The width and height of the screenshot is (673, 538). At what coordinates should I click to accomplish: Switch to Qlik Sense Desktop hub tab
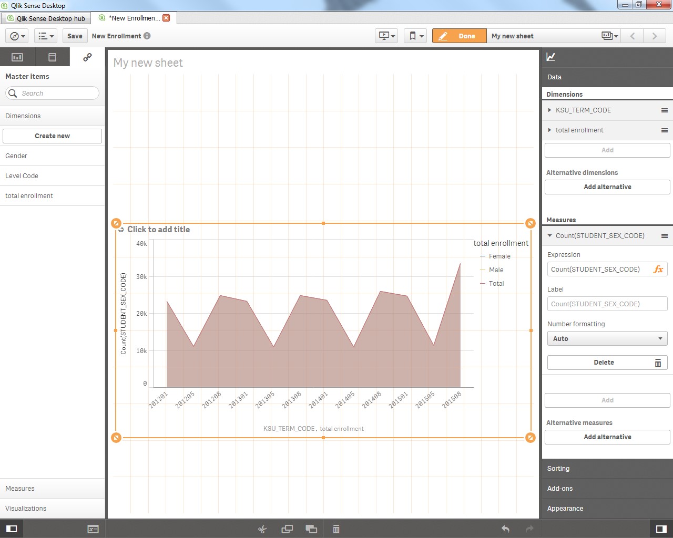point(46,18)
